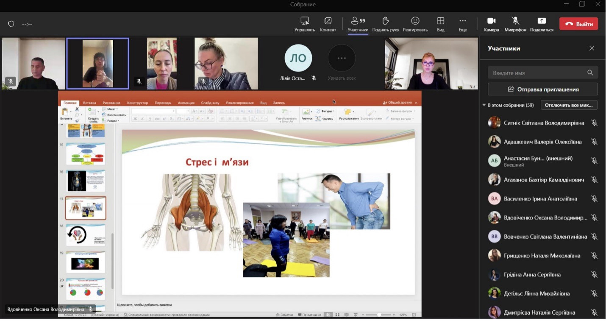Toggle the Камера camera on or off
Viewport: 606px width, 321px height.
click(491, 21)
